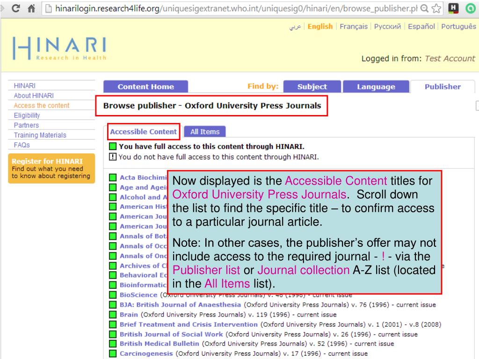This screenshot has width=479, height=359.
Task: Select the Accessible Content tab
Action: [143, 131]
